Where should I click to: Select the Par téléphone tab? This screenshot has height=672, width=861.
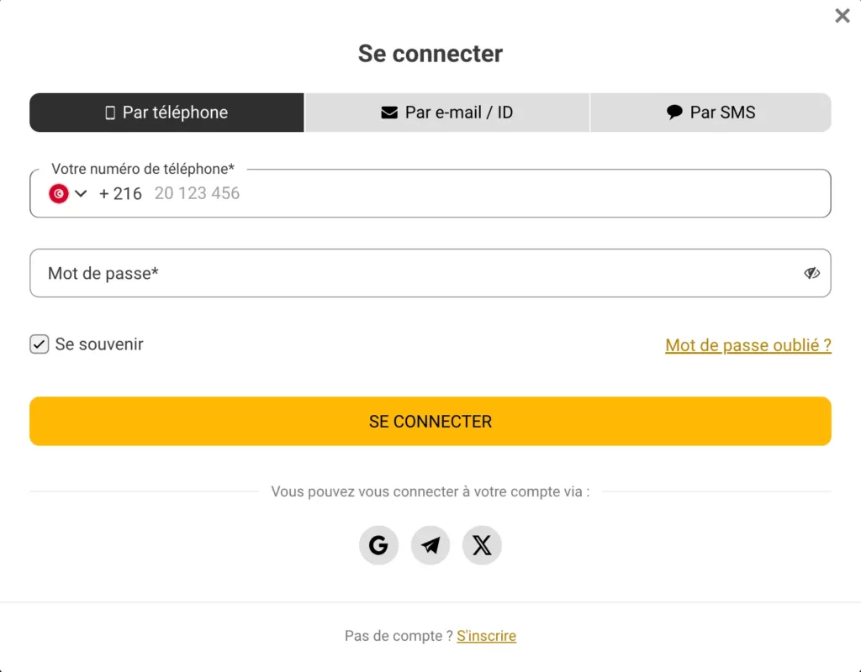pyautogui.click(x=166, y=112)
